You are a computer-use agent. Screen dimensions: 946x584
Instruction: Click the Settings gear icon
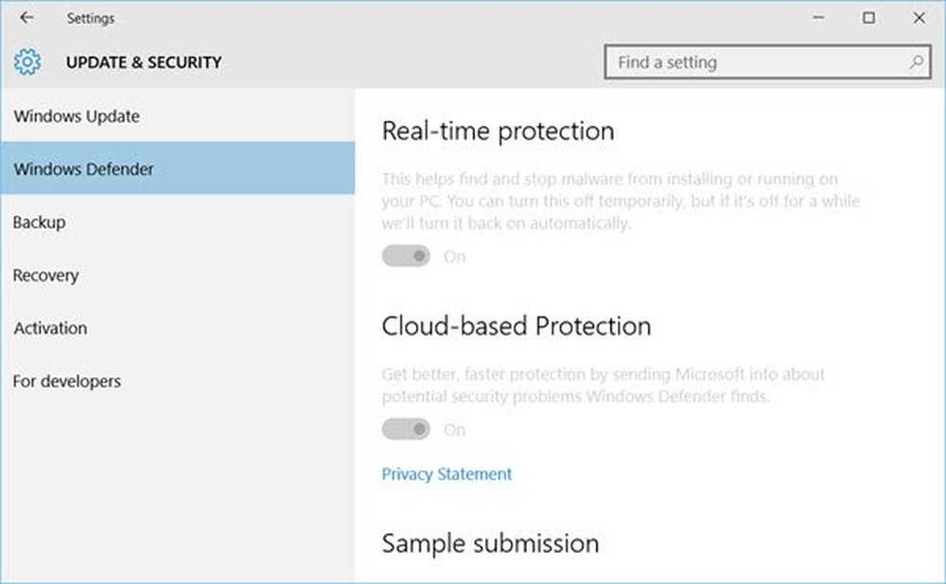[27, 62]
